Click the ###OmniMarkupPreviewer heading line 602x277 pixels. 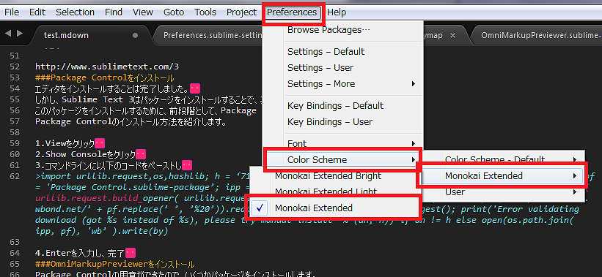115,265
